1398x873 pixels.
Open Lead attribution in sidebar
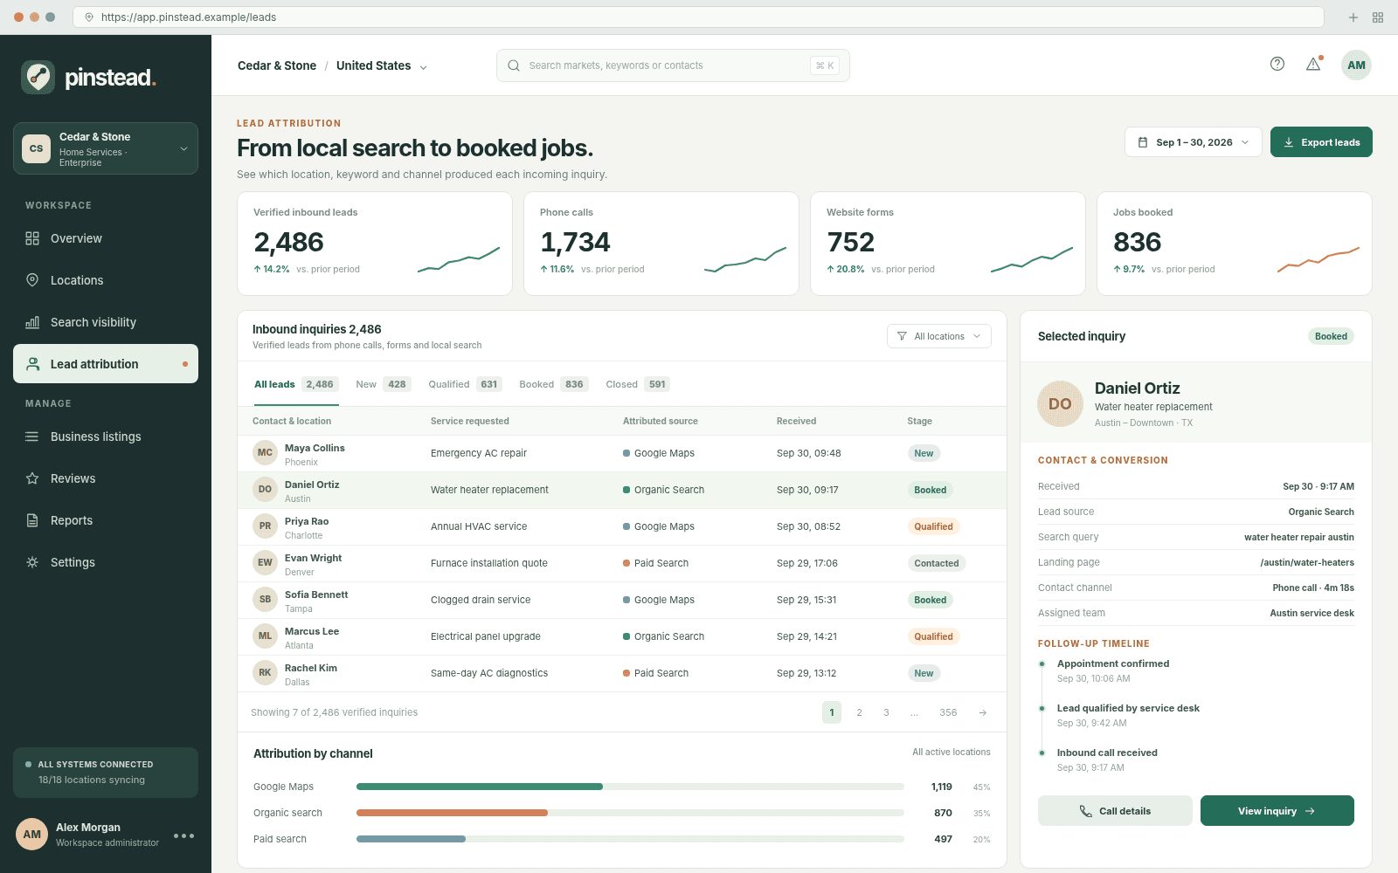(x=106, y=364)
